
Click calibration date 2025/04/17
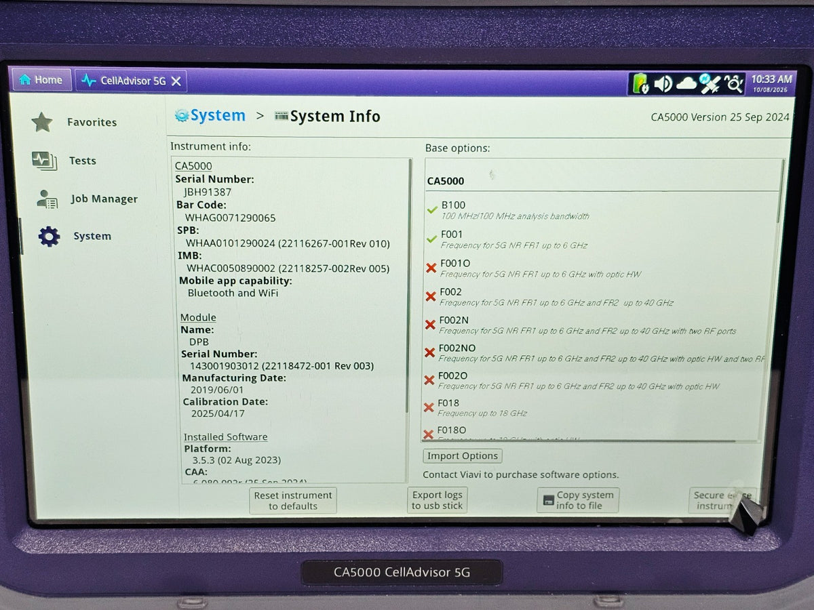[218, 413]
